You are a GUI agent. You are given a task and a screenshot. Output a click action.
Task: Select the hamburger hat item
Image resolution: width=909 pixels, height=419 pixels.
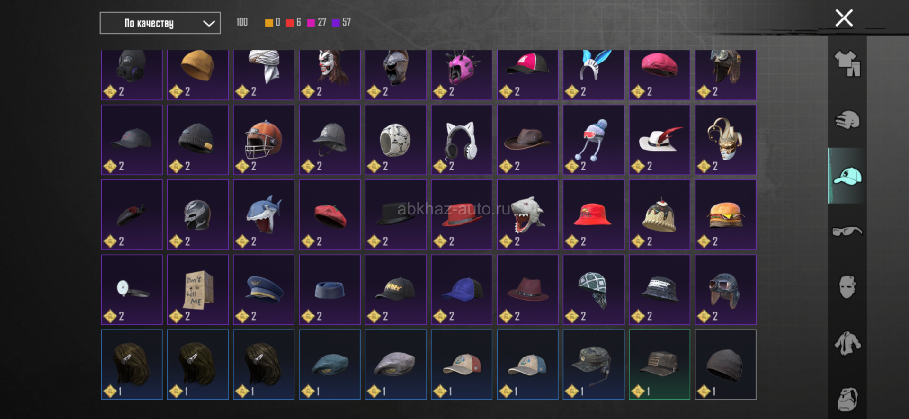pyautogui.click(x=725, y=214)
